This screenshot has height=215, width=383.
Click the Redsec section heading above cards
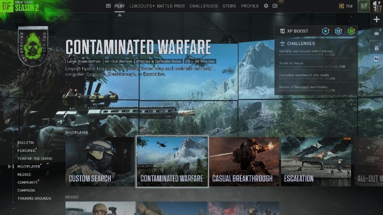[x=72, y=197]
